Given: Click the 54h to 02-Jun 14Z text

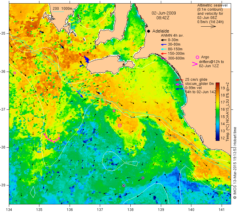Looking at the screenshot, I should click(201, 92).
